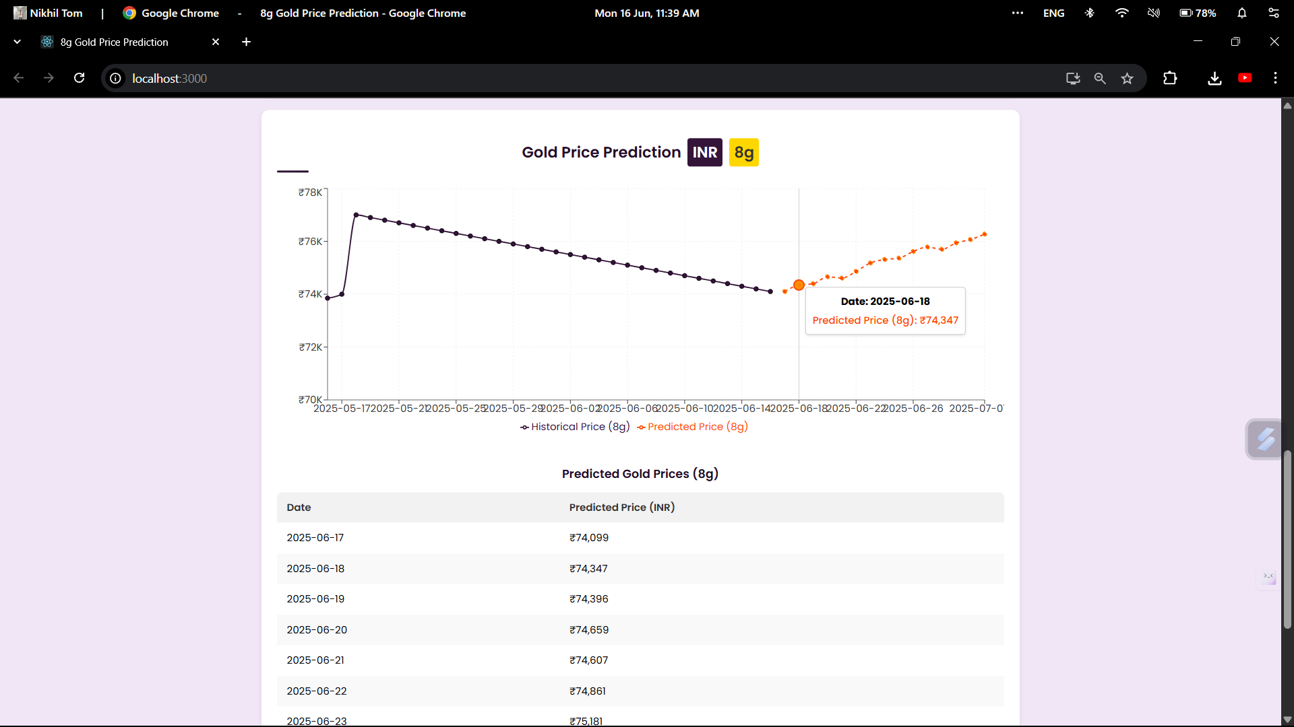Click the yellow 8g badge
The height and width of the screenshot is (727, 1294).
coord(743,152)
